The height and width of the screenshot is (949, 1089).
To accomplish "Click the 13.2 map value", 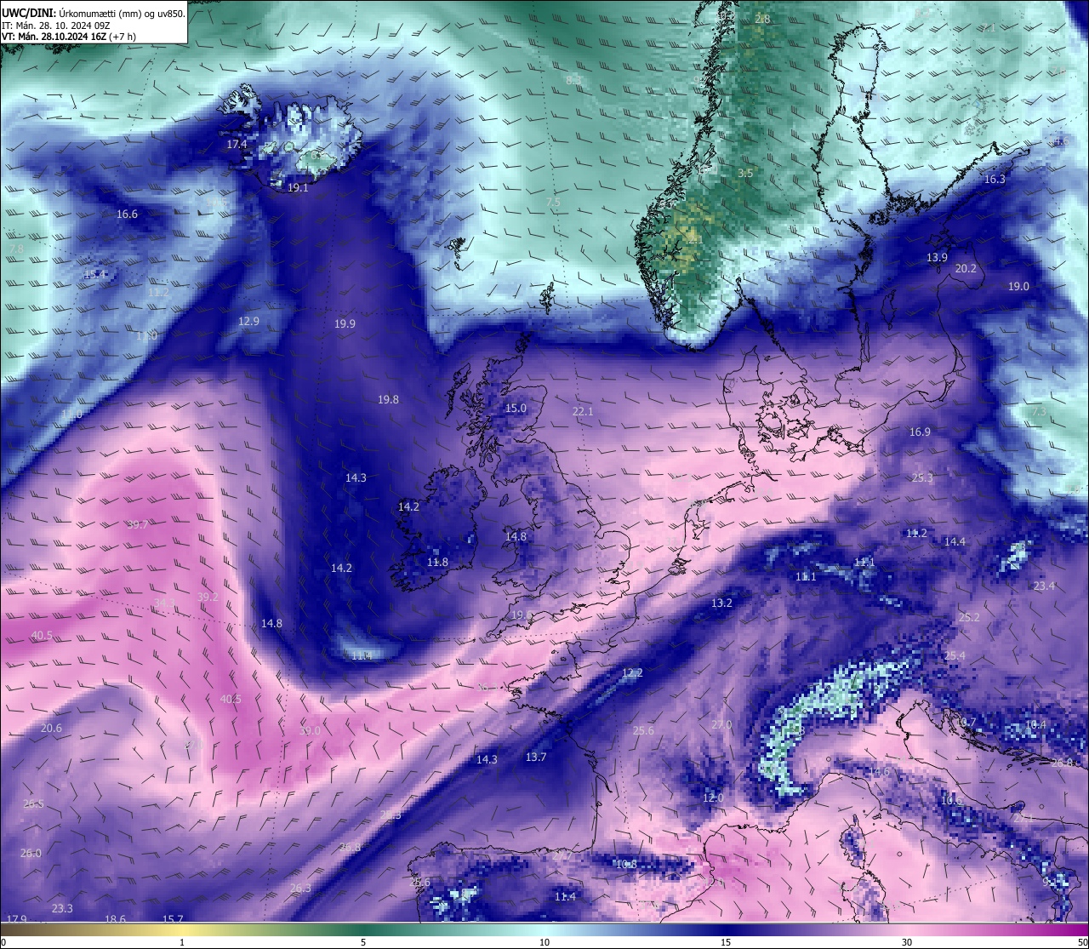I will (x=721, y=603).
